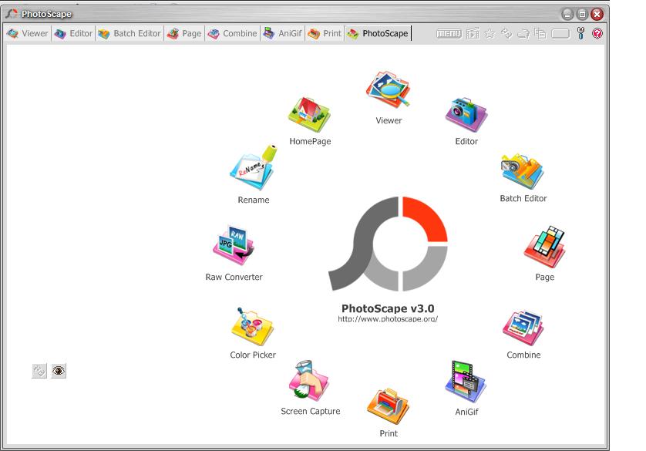The image size is (646, 451).
Task: Click the overlapping pages icon in the toolbar
Action: [540, 33]
